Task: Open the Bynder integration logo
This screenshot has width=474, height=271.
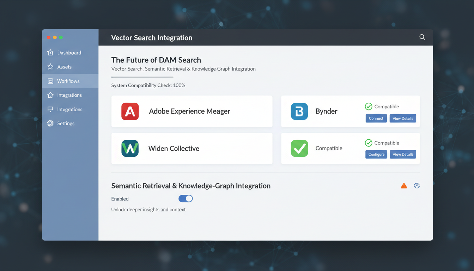Action: pyautogui.click(x=299, y=111)
